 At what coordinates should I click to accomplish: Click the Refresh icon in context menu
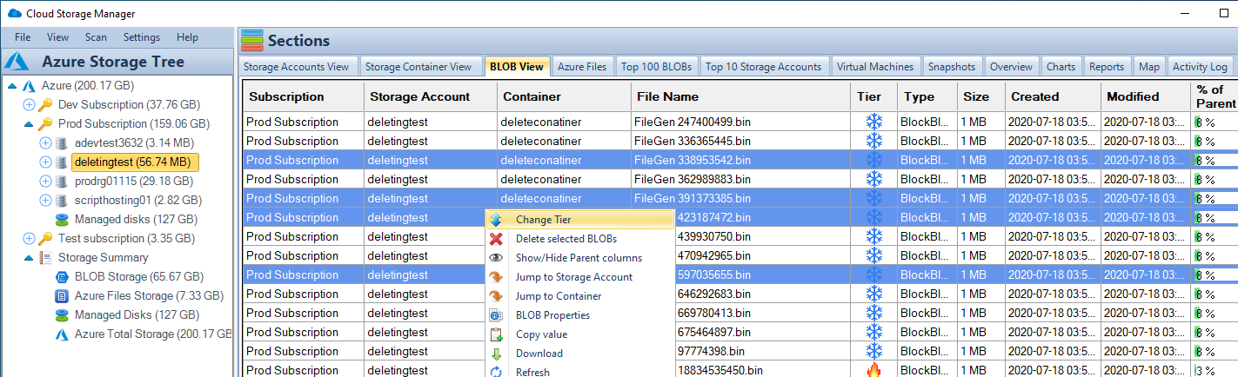(496, 372)
